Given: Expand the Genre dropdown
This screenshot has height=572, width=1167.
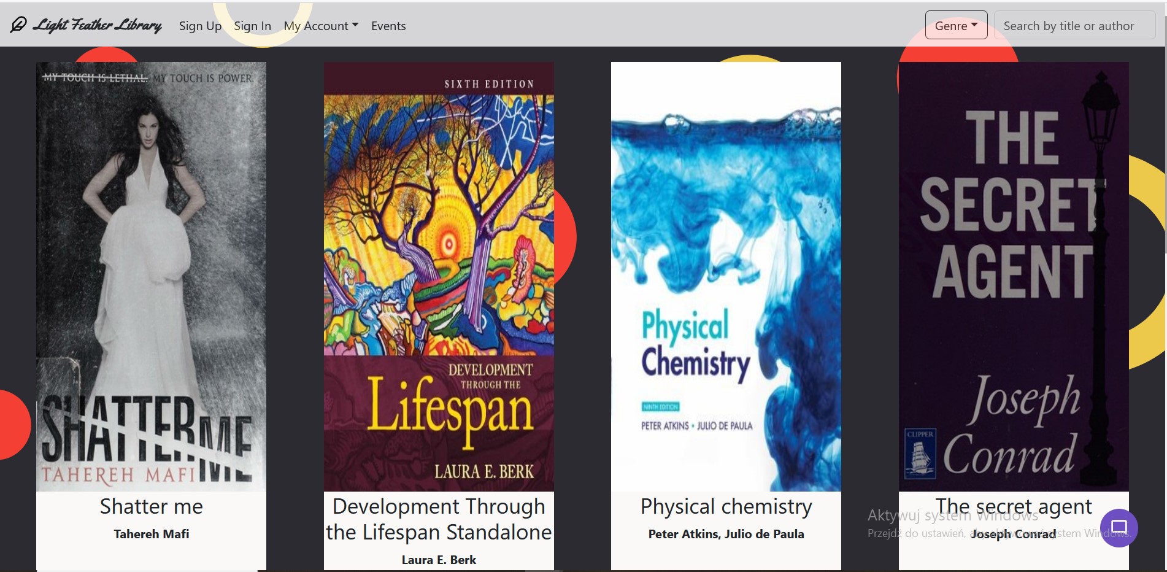Looking at the screenshot, I should (955, 26).
